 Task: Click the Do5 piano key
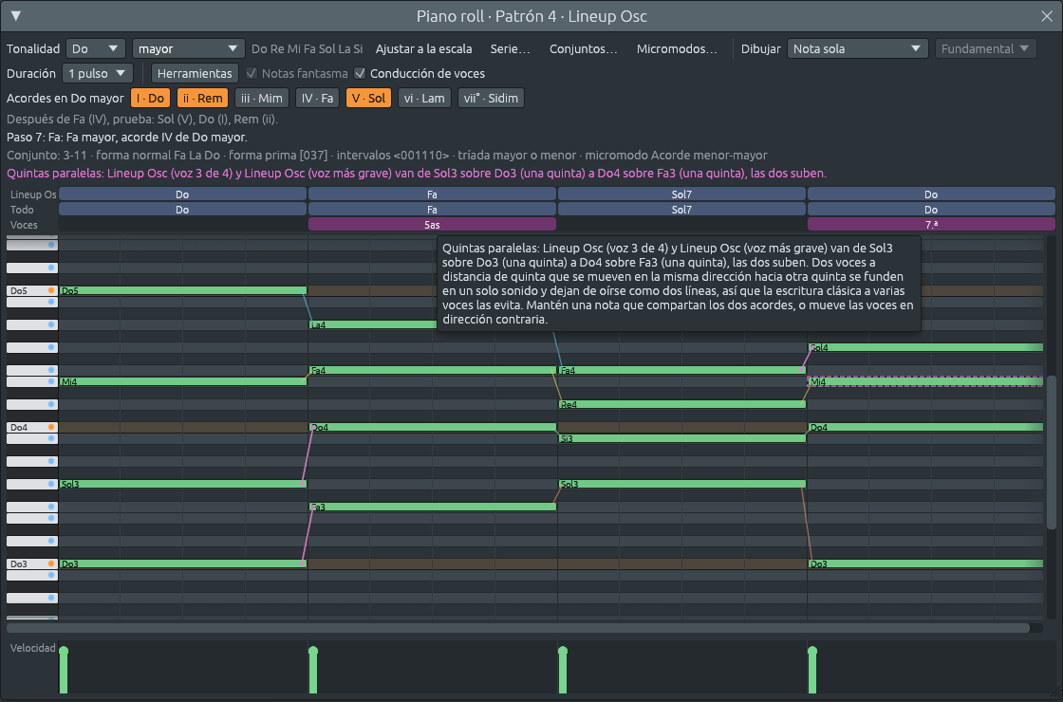(32, 290)
